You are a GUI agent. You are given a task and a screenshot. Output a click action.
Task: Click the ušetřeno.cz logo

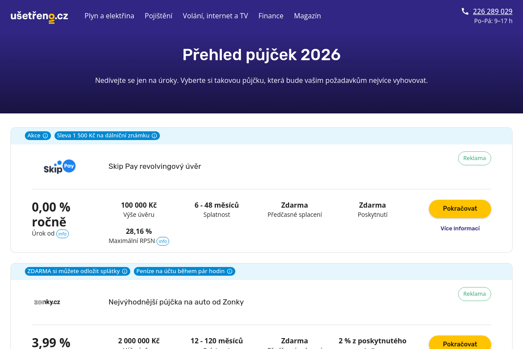[39, 16]
